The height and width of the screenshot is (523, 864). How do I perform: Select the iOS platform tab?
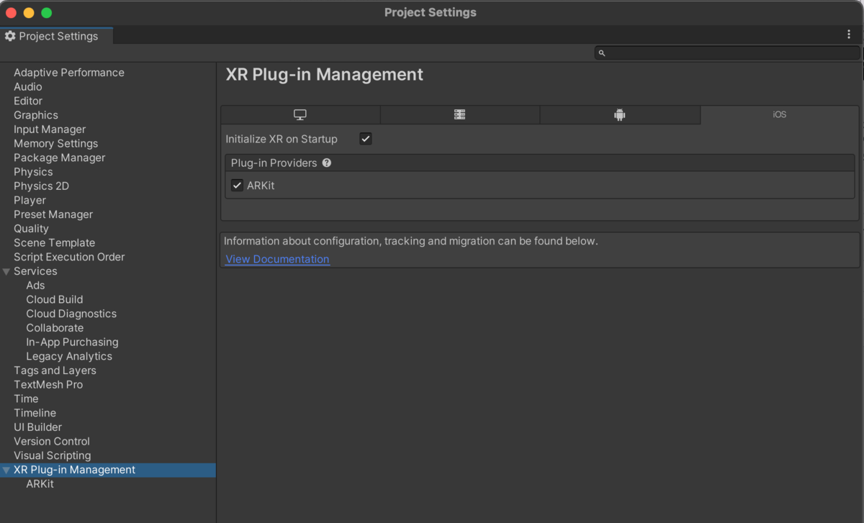coord(779,115)
